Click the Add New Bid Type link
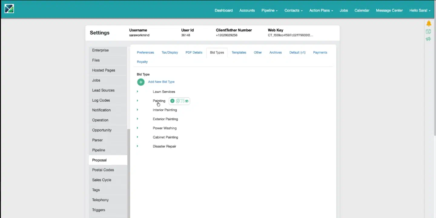 click(x=161, y=82)
